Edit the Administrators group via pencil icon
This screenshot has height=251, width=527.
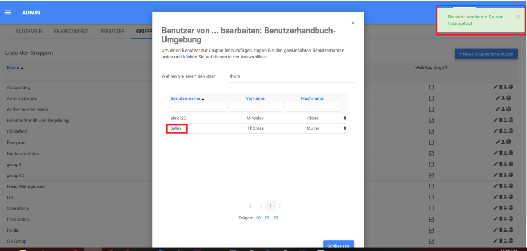point(498,98)
